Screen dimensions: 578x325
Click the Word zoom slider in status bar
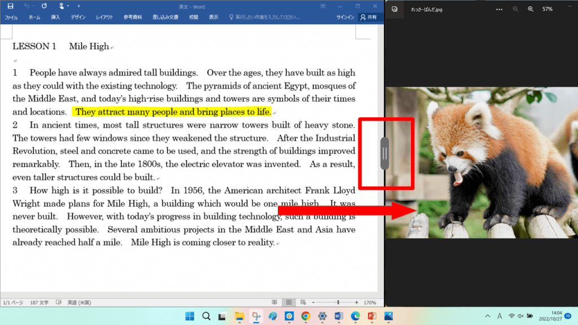(338, 302)
